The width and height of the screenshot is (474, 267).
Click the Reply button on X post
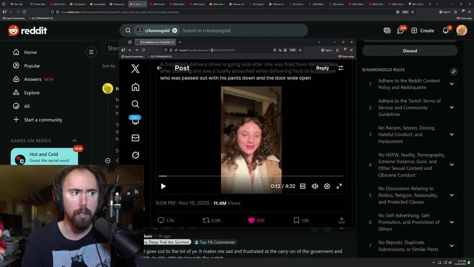click(323, 68)
